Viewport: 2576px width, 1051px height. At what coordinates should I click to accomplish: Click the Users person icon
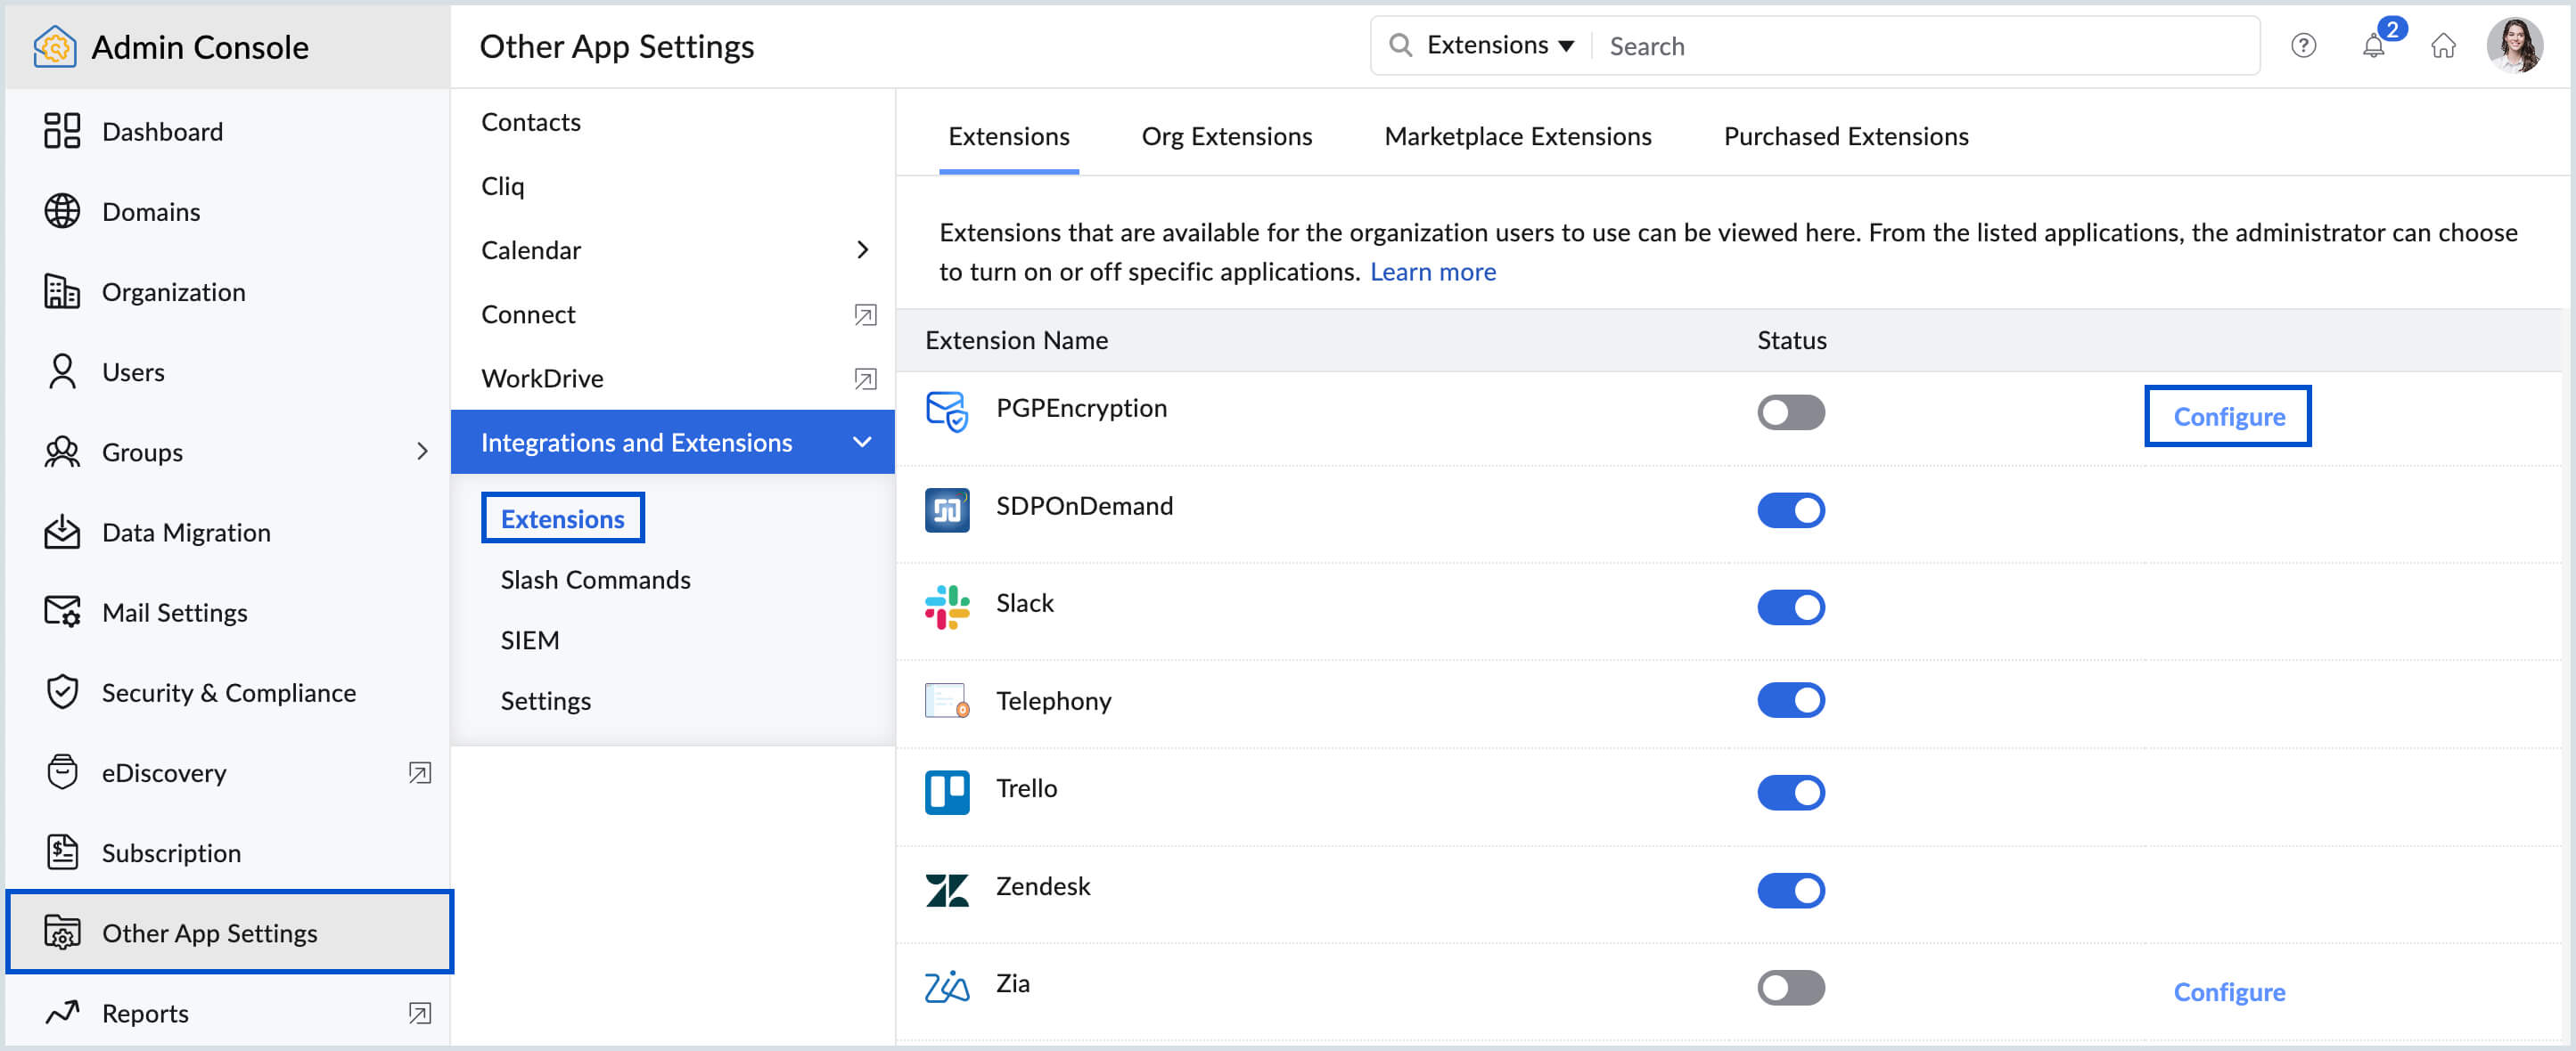pyautogui.click(x=62, y=371)
